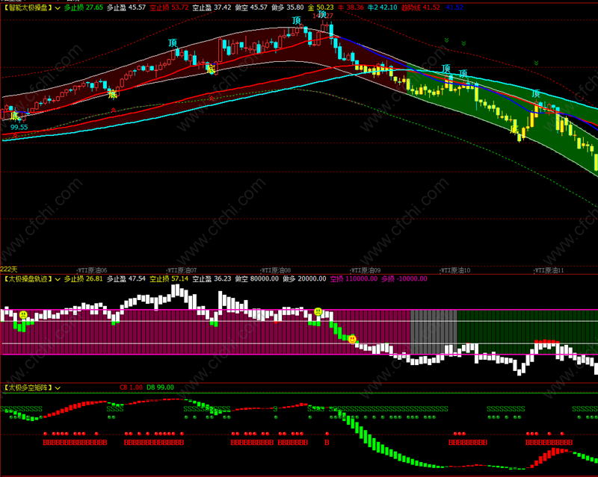Image resolution: width=598 pixels, height=477 pixels.
Task: Click the gray shaded band in the trajectory panel
Action: 434,332
